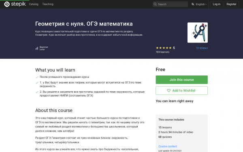The height and width of the screenshot is (152, 243).
Task: Open the Course content link
Action: click(168, 146)
